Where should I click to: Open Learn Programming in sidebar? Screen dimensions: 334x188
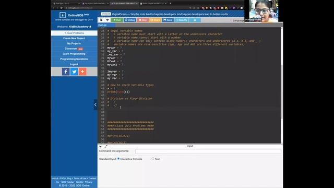coord(74,54)
